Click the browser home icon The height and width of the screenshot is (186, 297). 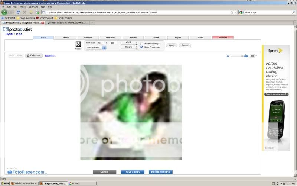click(31, 12)
